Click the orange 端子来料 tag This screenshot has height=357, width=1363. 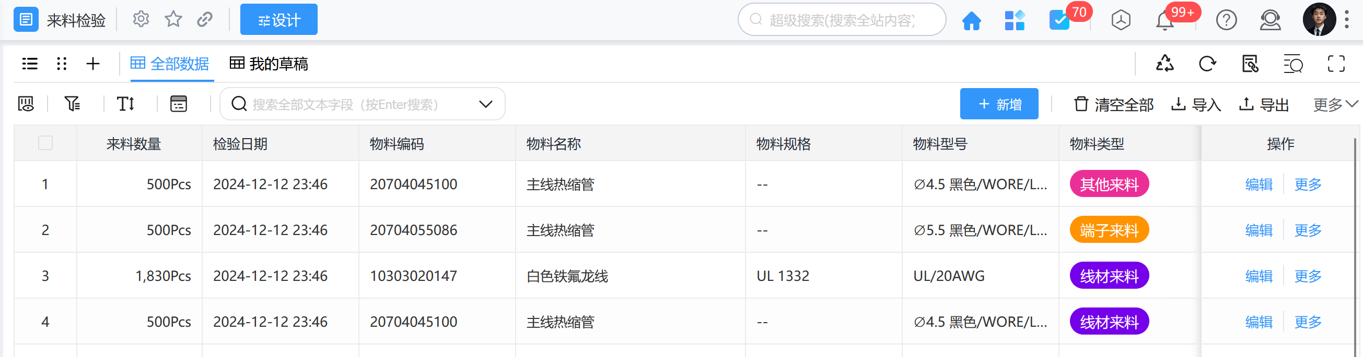pos(1109,230)
